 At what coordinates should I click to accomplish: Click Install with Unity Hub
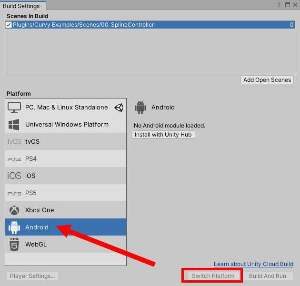(163, 135)
